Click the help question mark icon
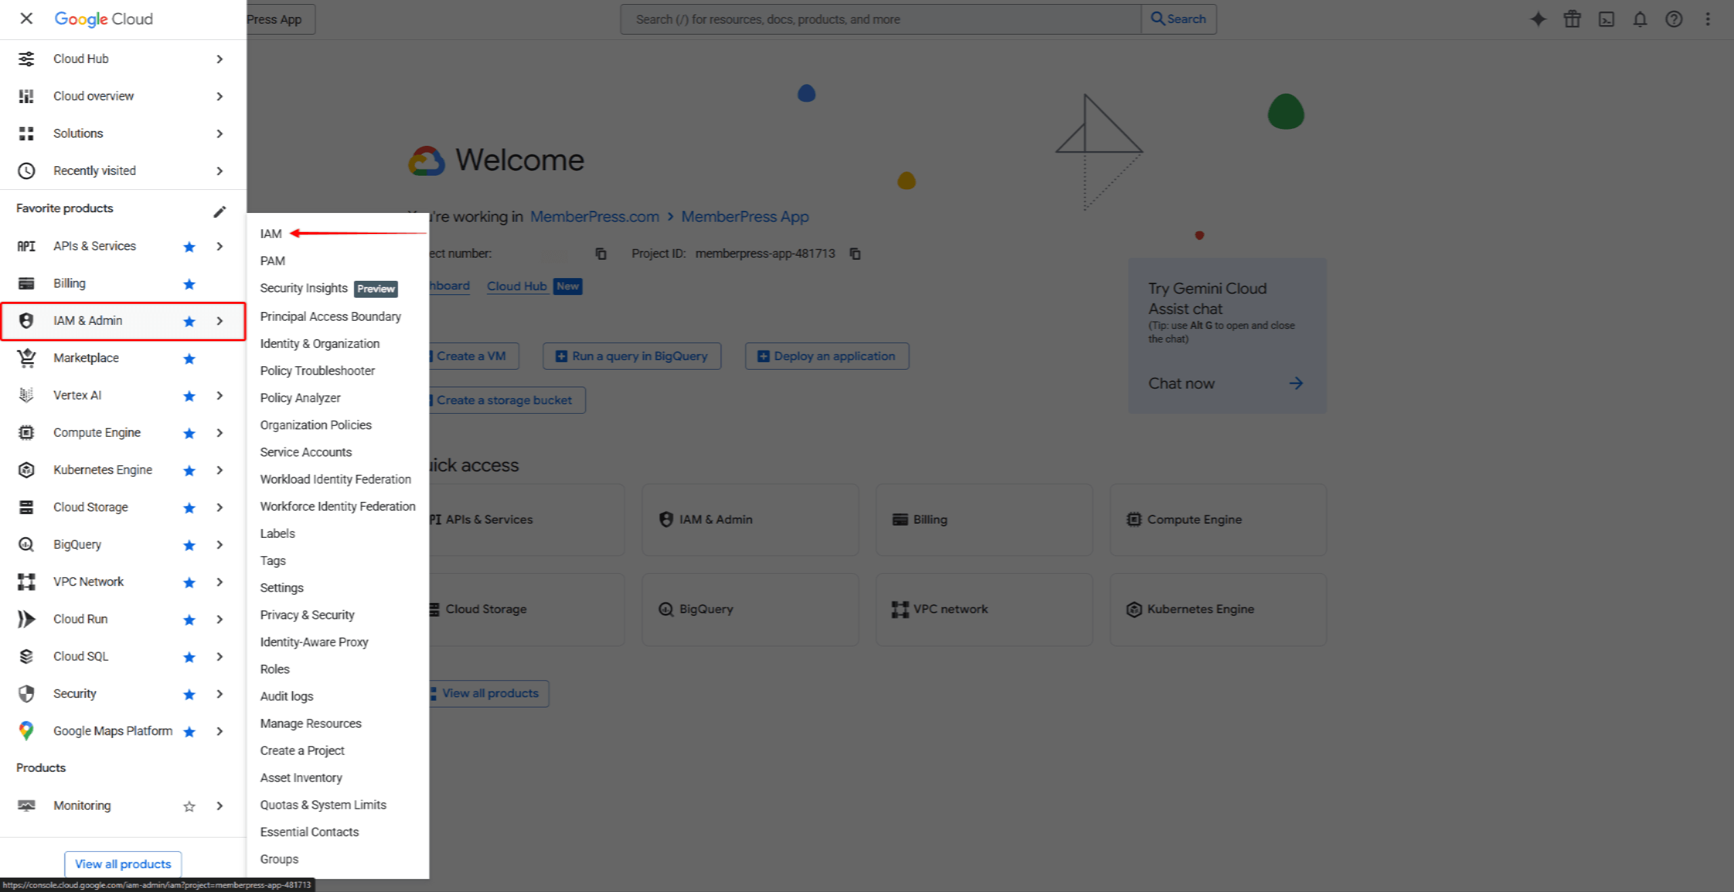Image resolution: width=1734 pixels, height=892 pixels. point(1674,19)
